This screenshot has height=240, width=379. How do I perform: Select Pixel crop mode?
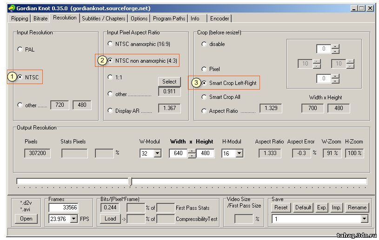pyautogui.click(x=204, y=69)
